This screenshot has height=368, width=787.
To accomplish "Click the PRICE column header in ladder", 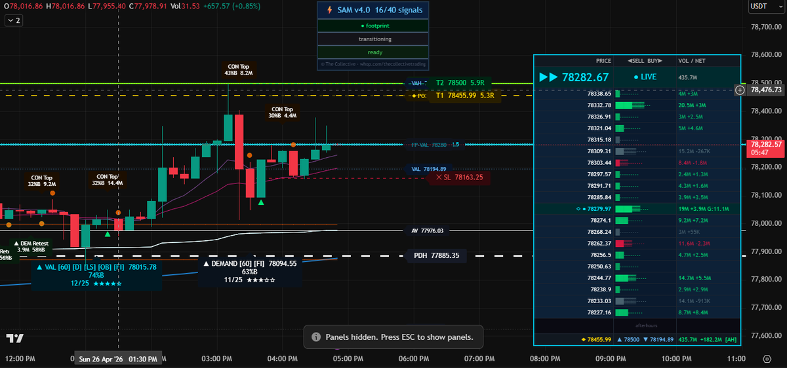I will [x=603, y=61].
